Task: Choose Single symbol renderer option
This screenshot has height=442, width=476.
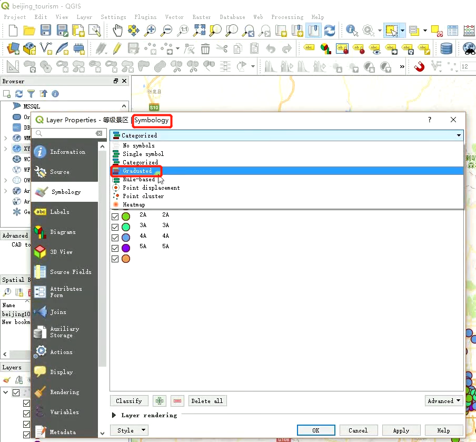Action: tap(286, 154)
